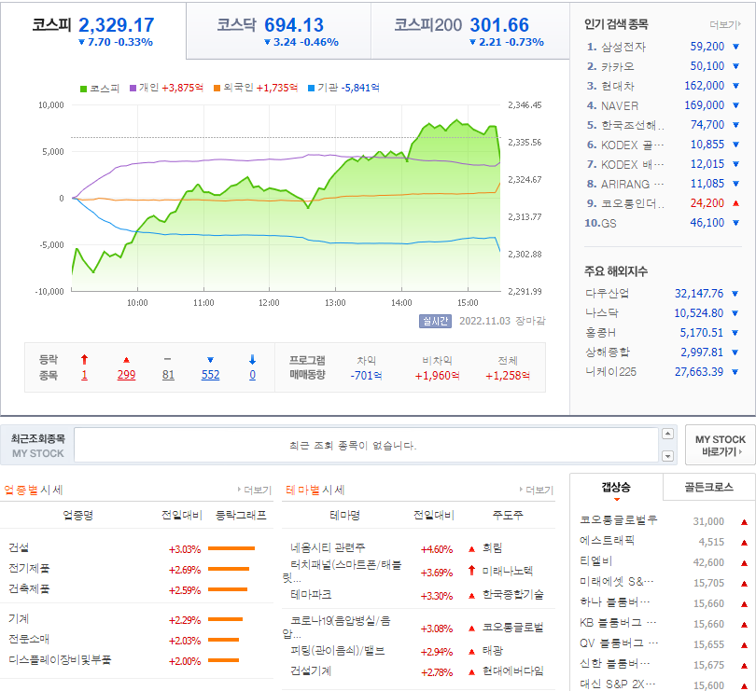Open 에스트래픽 in gap-up list
This screenshot has height=691, width=756.
607,541
